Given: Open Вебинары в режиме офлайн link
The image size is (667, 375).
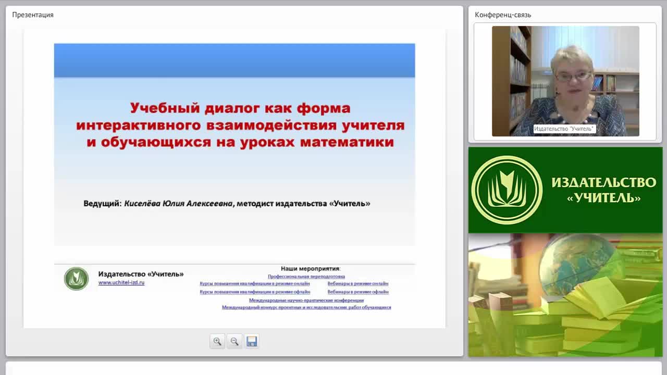Looking at the screenshot, I should tap(358, 292).
